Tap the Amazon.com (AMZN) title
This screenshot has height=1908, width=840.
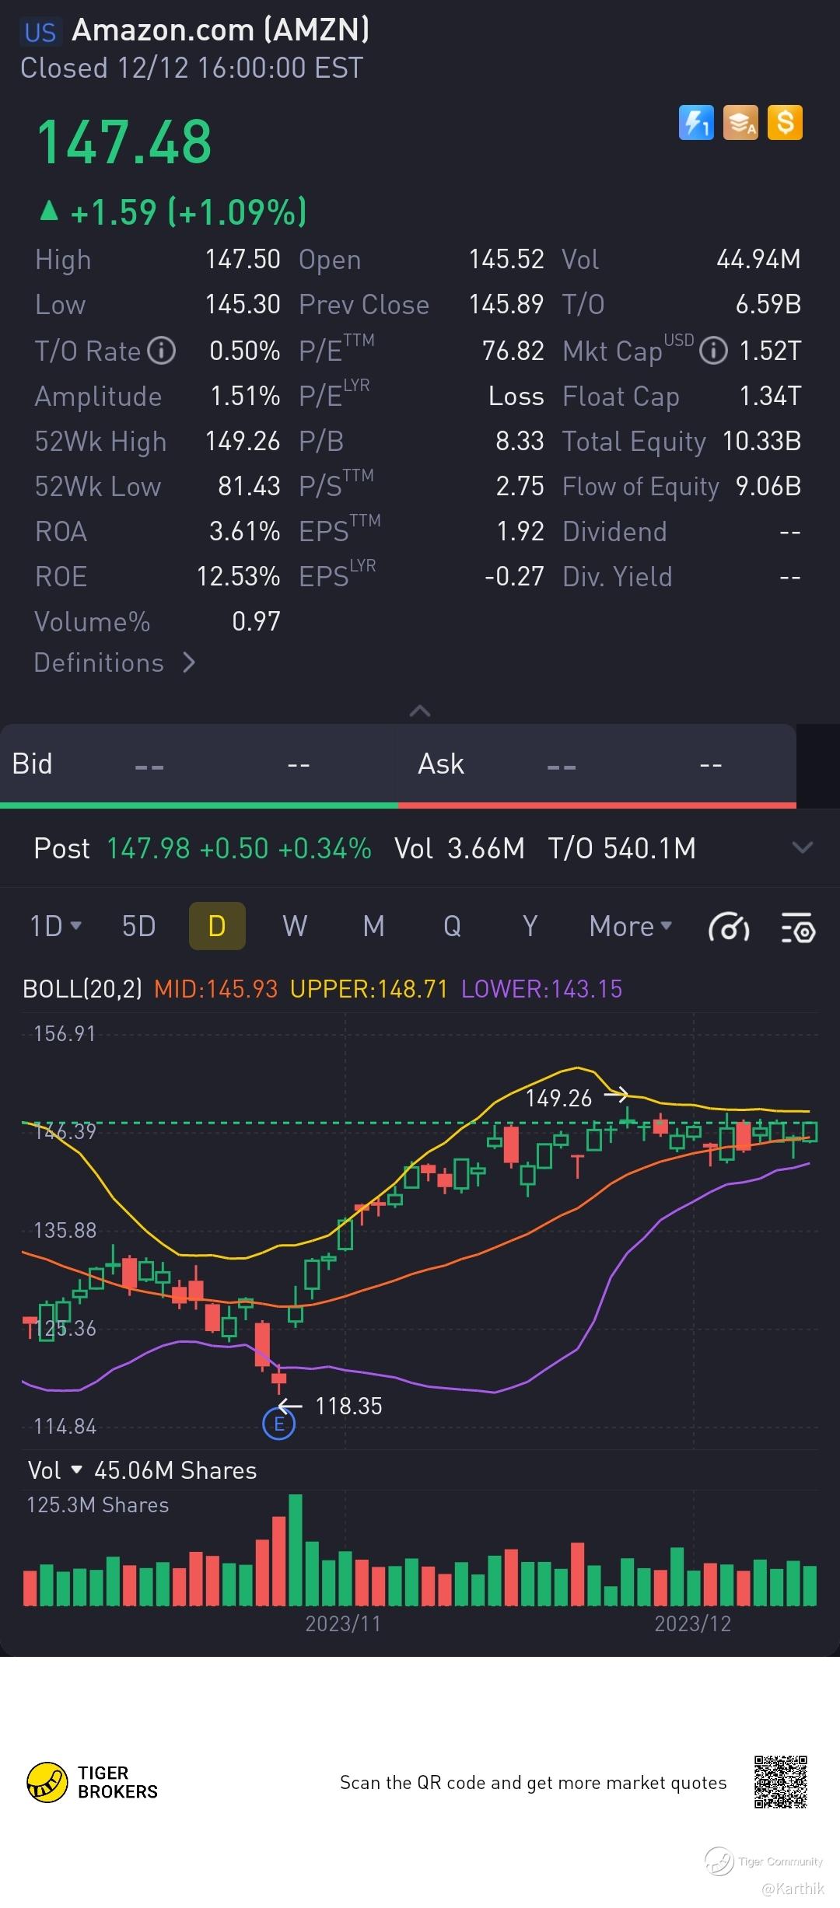(221, 30)
